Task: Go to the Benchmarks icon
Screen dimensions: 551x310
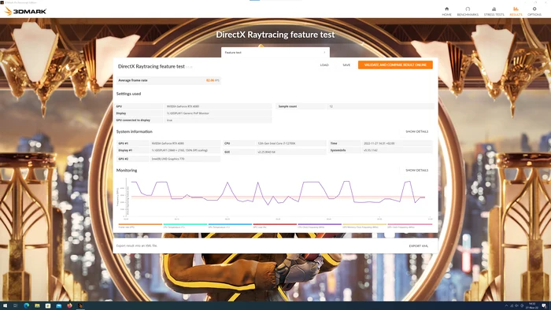Action: 468,11
